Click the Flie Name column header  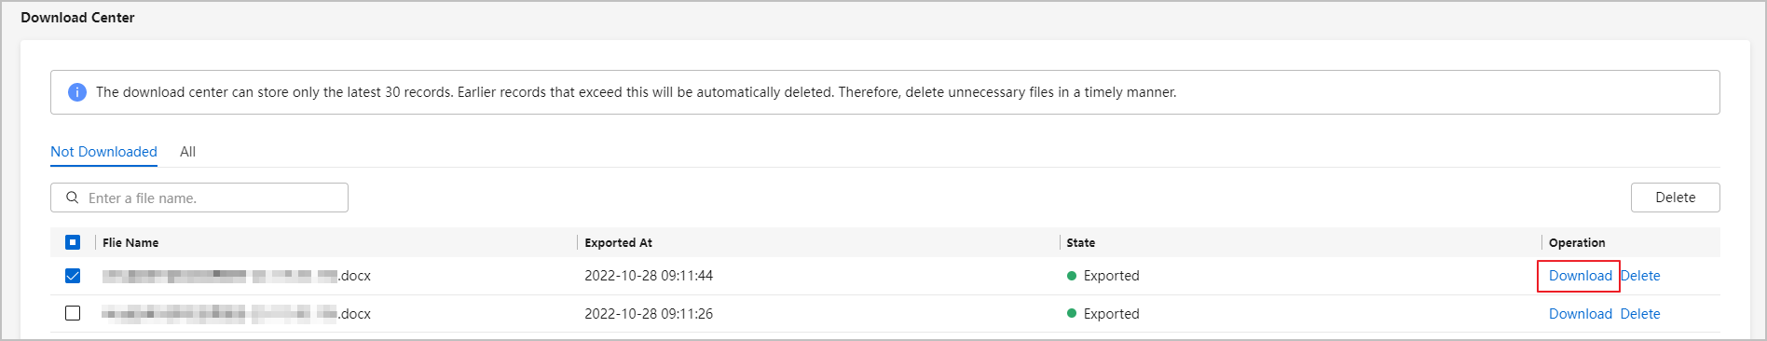(130, 242)
